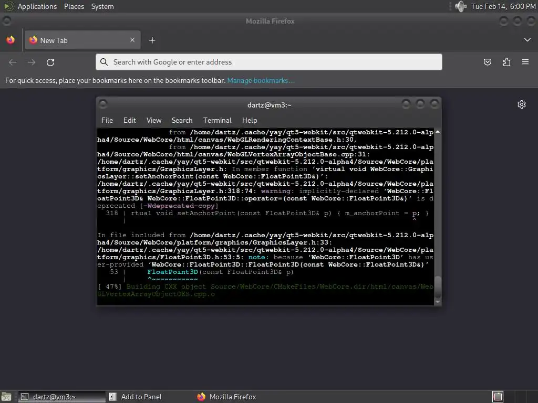Switch to dartz@vm3 taskbar entry
Image resolution: width=538 pixels, height=403 pixels.
[61, 397]
